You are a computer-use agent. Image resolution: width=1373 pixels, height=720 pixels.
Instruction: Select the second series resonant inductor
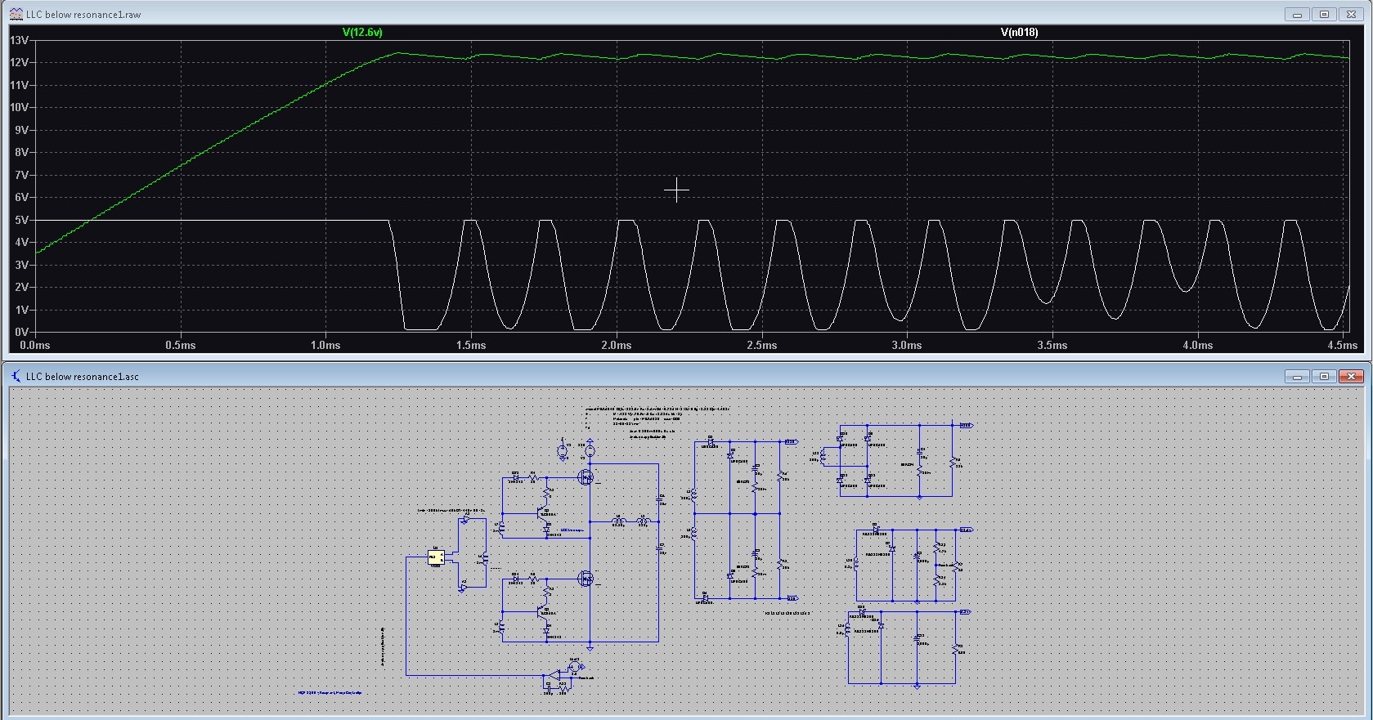(644, 521)
